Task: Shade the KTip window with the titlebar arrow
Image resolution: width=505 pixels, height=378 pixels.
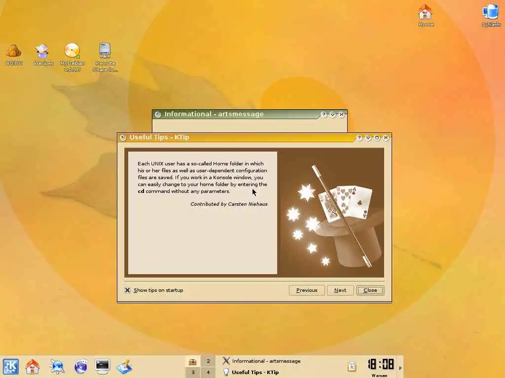Action: click(368, 138)
